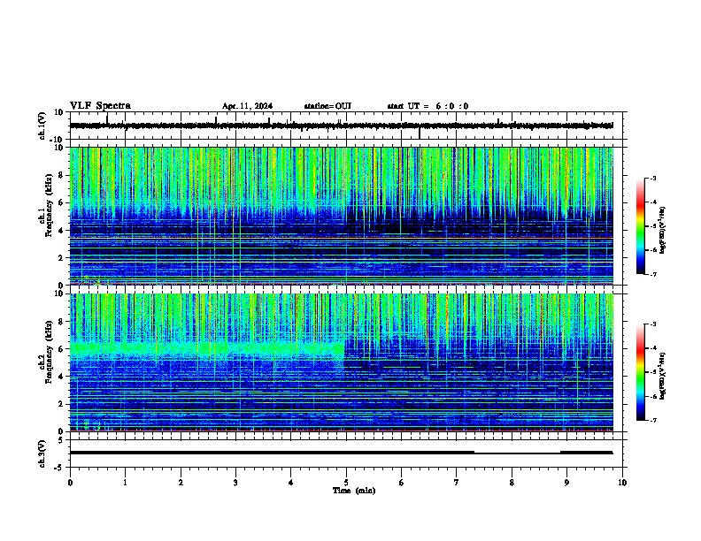Click the VLF Spectra title text
Viewport: 701px width, 541px height.
point(100,106)
